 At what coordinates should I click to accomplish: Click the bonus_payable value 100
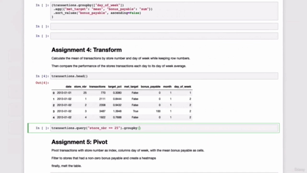click(x=158, y=111)
